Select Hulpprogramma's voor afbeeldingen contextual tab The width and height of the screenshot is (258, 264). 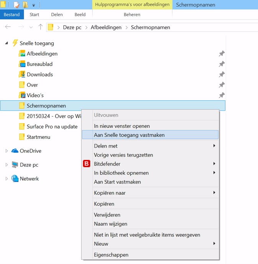click(132, 5)
